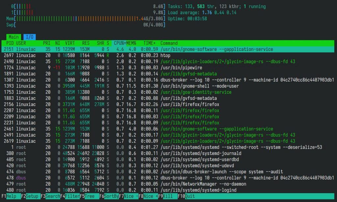Switch to the I/O tab

click(29, 37)
